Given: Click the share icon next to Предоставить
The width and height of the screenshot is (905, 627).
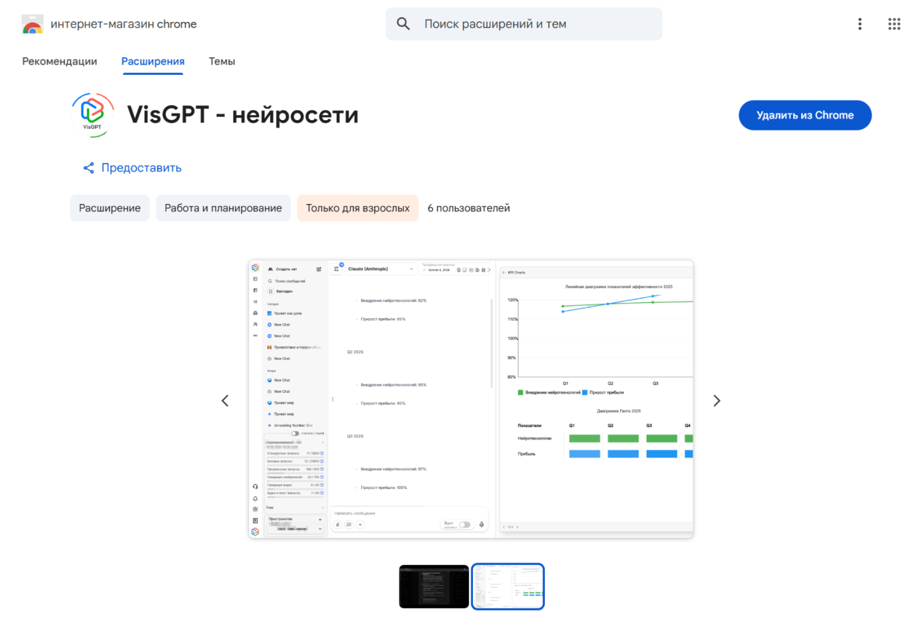Looking at the screenshot, I should 89,168.
